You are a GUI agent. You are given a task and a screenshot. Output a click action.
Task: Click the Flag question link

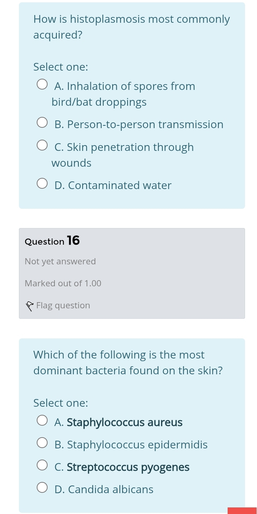pyautogui.click(x=63, y=306)
